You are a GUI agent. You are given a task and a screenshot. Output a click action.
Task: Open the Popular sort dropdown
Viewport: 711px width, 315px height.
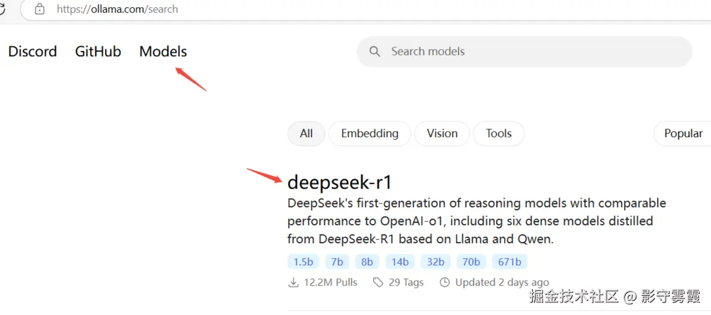(x=683, y=134)
